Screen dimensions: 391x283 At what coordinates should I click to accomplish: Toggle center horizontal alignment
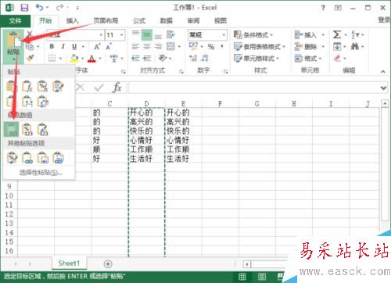point(147,47)
